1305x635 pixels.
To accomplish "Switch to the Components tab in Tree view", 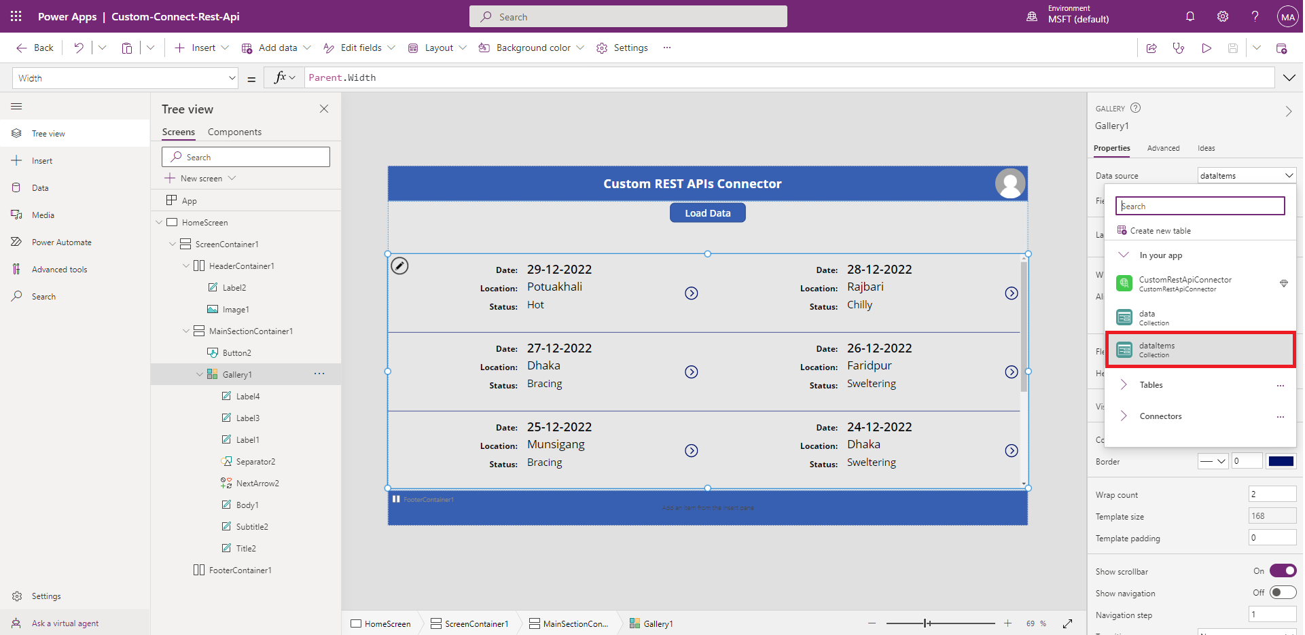I will 234,132.
